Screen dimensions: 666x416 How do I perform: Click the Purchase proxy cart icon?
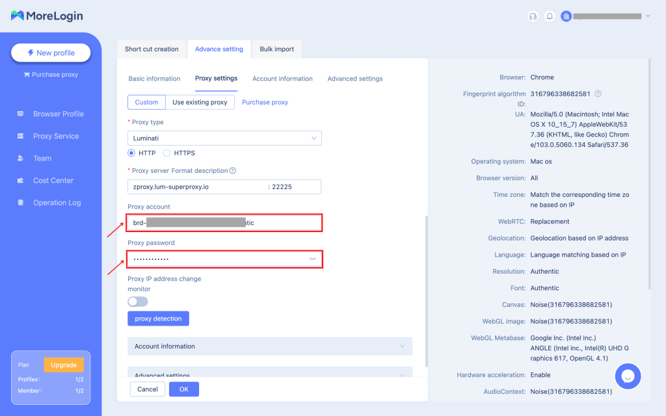pos(27,75)
